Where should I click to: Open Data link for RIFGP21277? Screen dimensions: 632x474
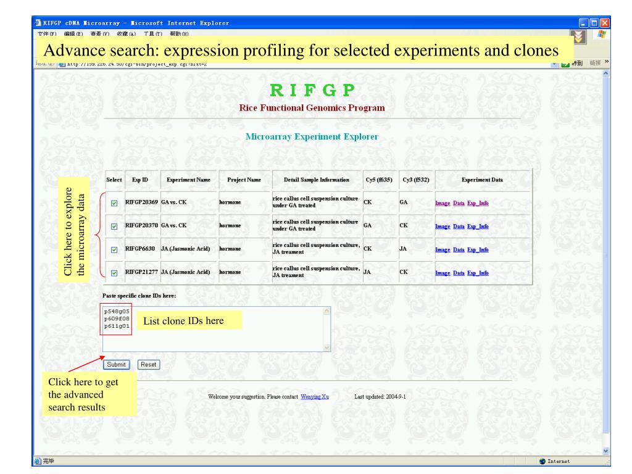(x=459, y=273)
